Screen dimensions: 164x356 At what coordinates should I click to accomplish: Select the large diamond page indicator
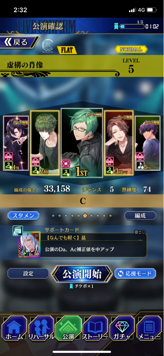[x=85, y=216]
